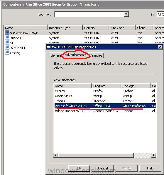Switch to the Advertisements tab

click(75, 55)
